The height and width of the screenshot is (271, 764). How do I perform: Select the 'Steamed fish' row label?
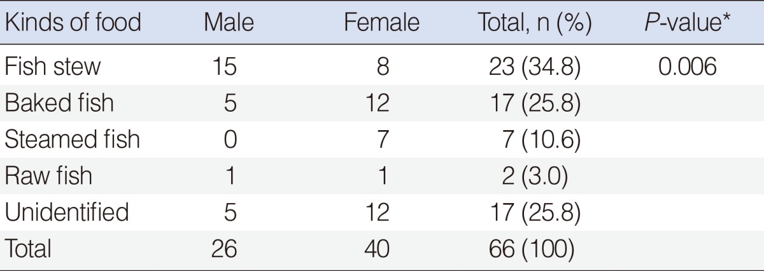73,139
